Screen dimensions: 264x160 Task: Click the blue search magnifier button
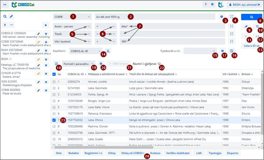251,17
